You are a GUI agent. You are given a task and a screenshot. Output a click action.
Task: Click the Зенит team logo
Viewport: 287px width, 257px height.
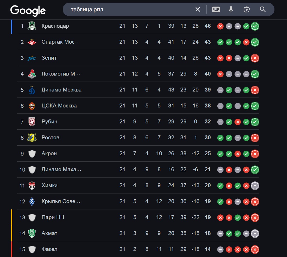pos(32,58)
